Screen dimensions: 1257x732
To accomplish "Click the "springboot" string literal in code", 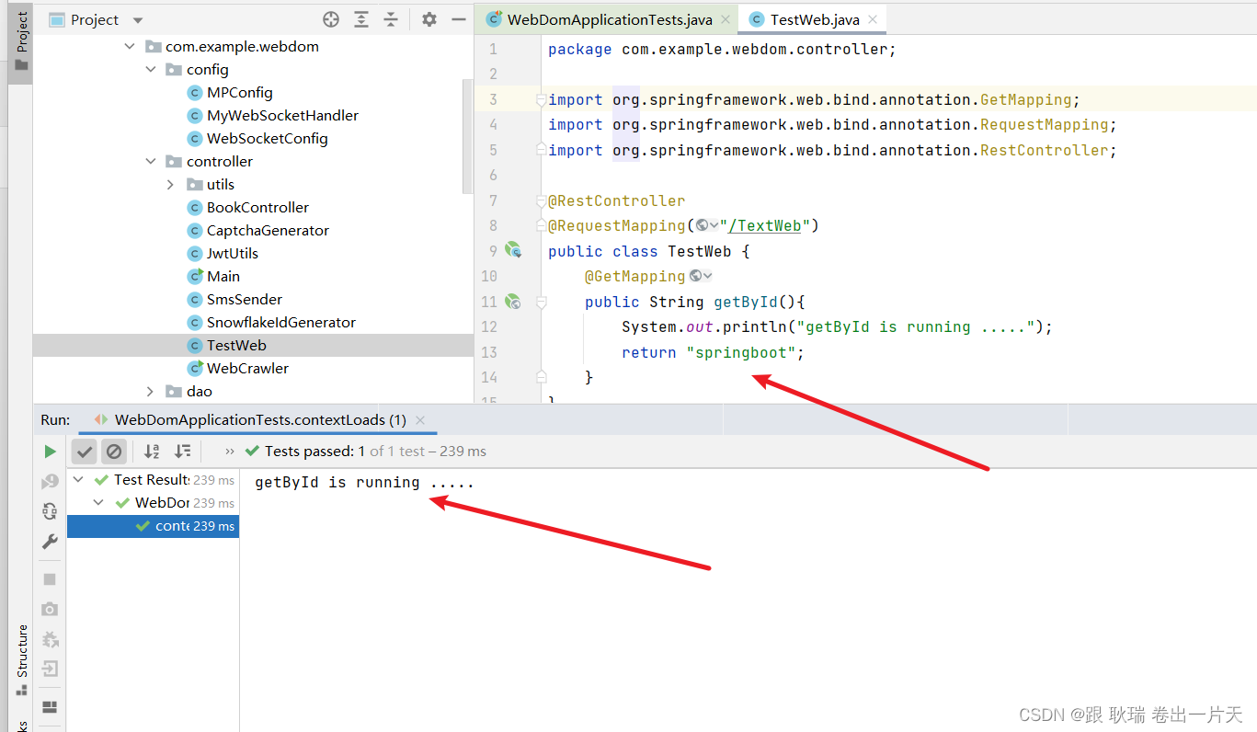I will point(741,352).
